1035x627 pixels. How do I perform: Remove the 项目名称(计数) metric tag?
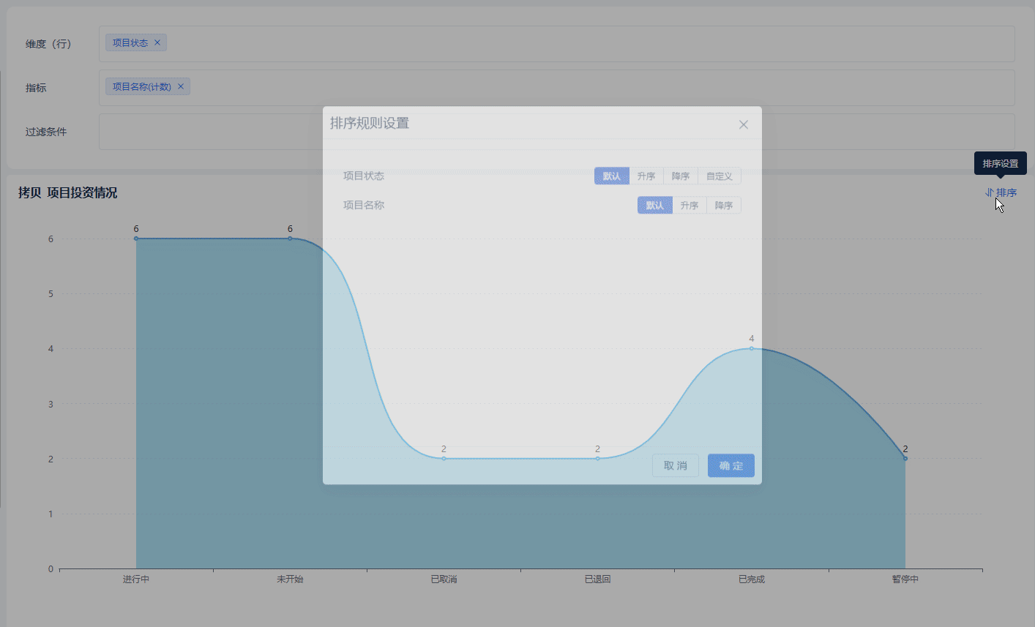181,86
